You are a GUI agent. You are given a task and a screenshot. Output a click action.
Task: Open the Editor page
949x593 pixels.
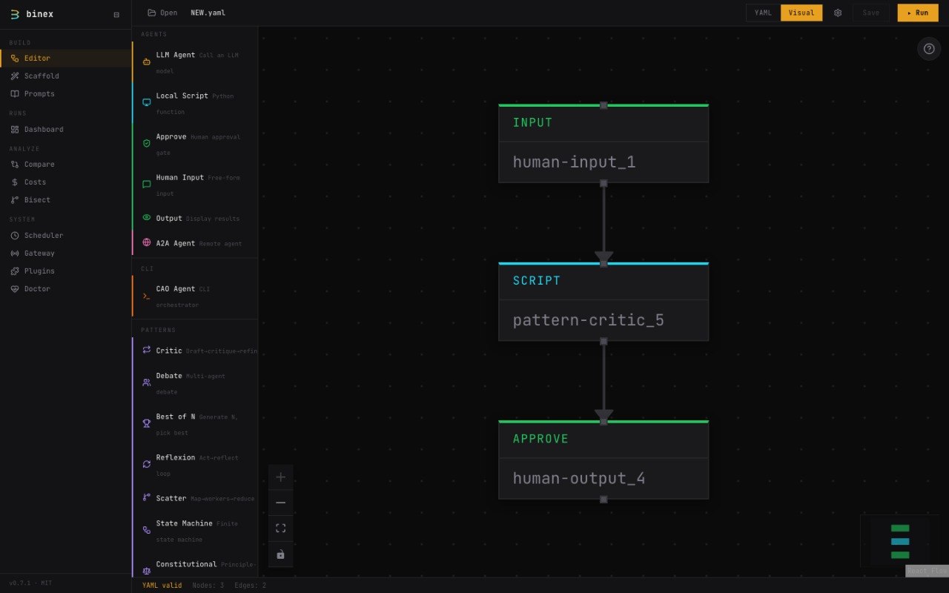[66, 59]
